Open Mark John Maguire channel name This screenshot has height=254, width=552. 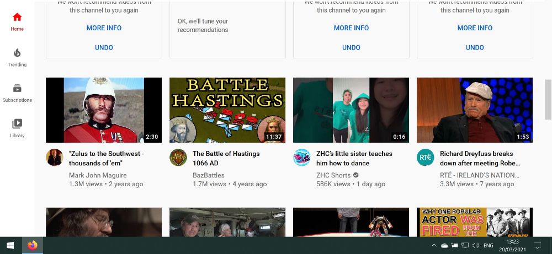click(x=98, y=175)
